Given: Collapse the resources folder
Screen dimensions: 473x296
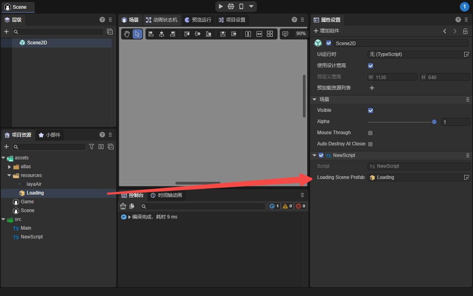Looking at the screenshot, I should [10, 175].
